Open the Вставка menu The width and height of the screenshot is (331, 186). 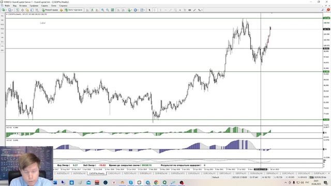click(x=23, y=6)
